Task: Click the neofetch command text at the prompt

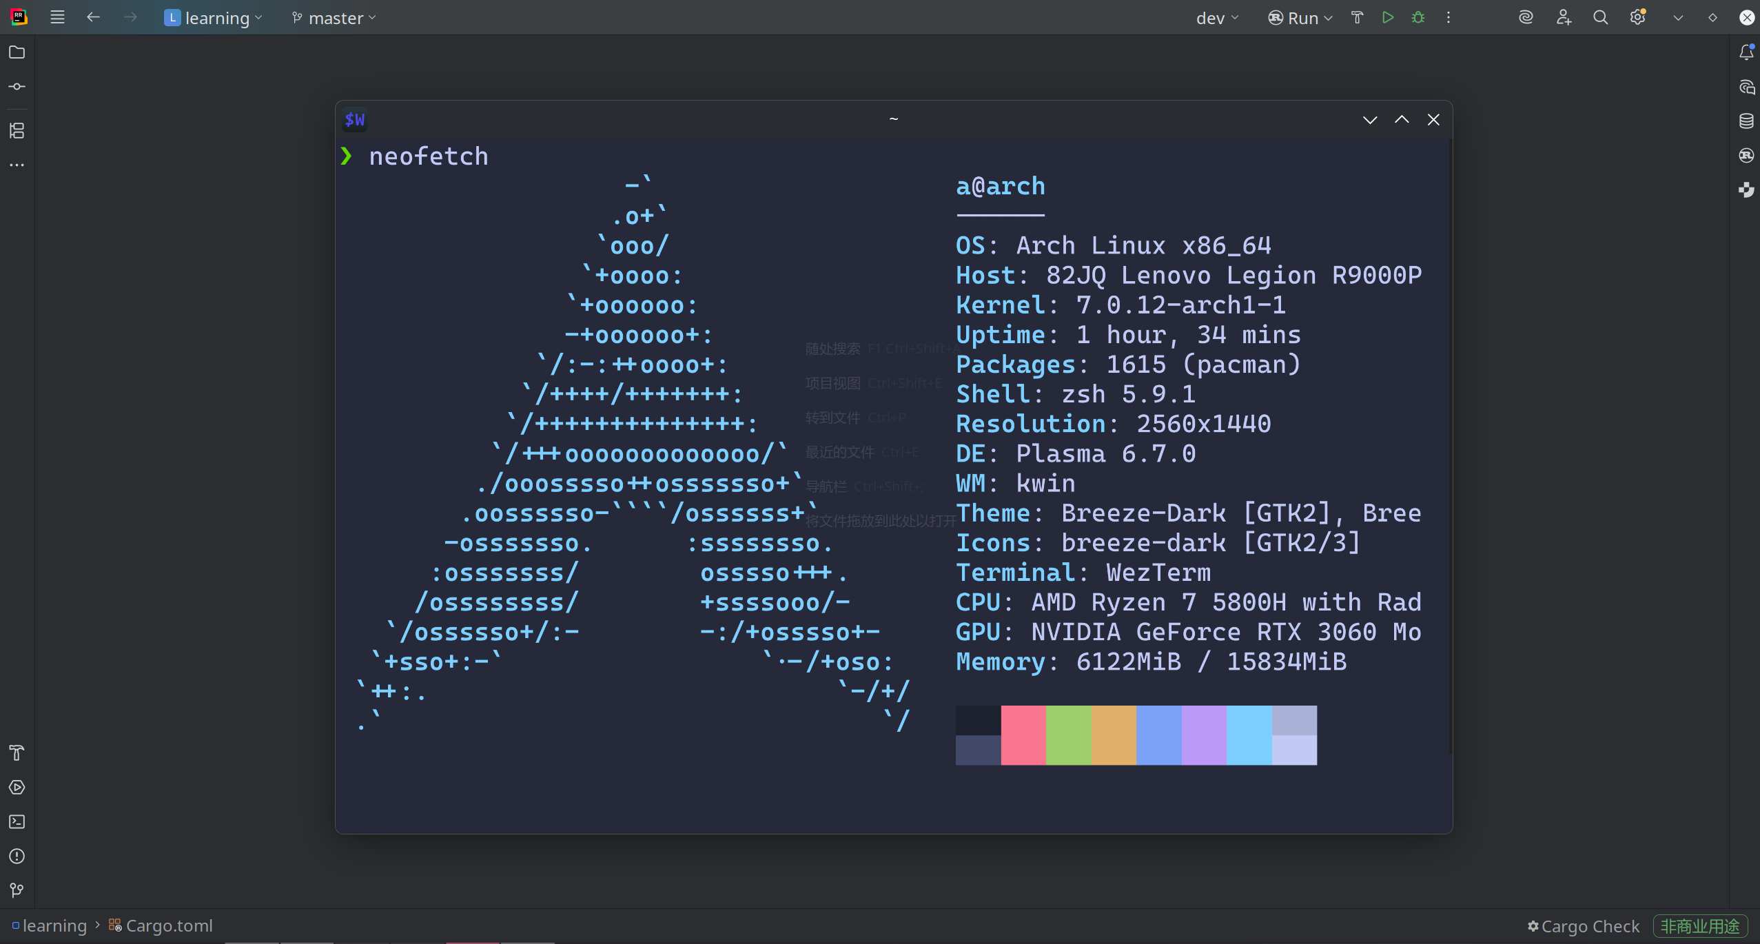Action: pyautogui.click(x=429, y=156)
